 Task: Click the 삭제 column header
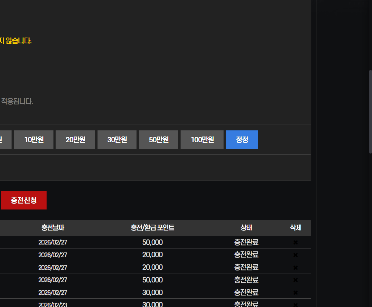point(295,228)
